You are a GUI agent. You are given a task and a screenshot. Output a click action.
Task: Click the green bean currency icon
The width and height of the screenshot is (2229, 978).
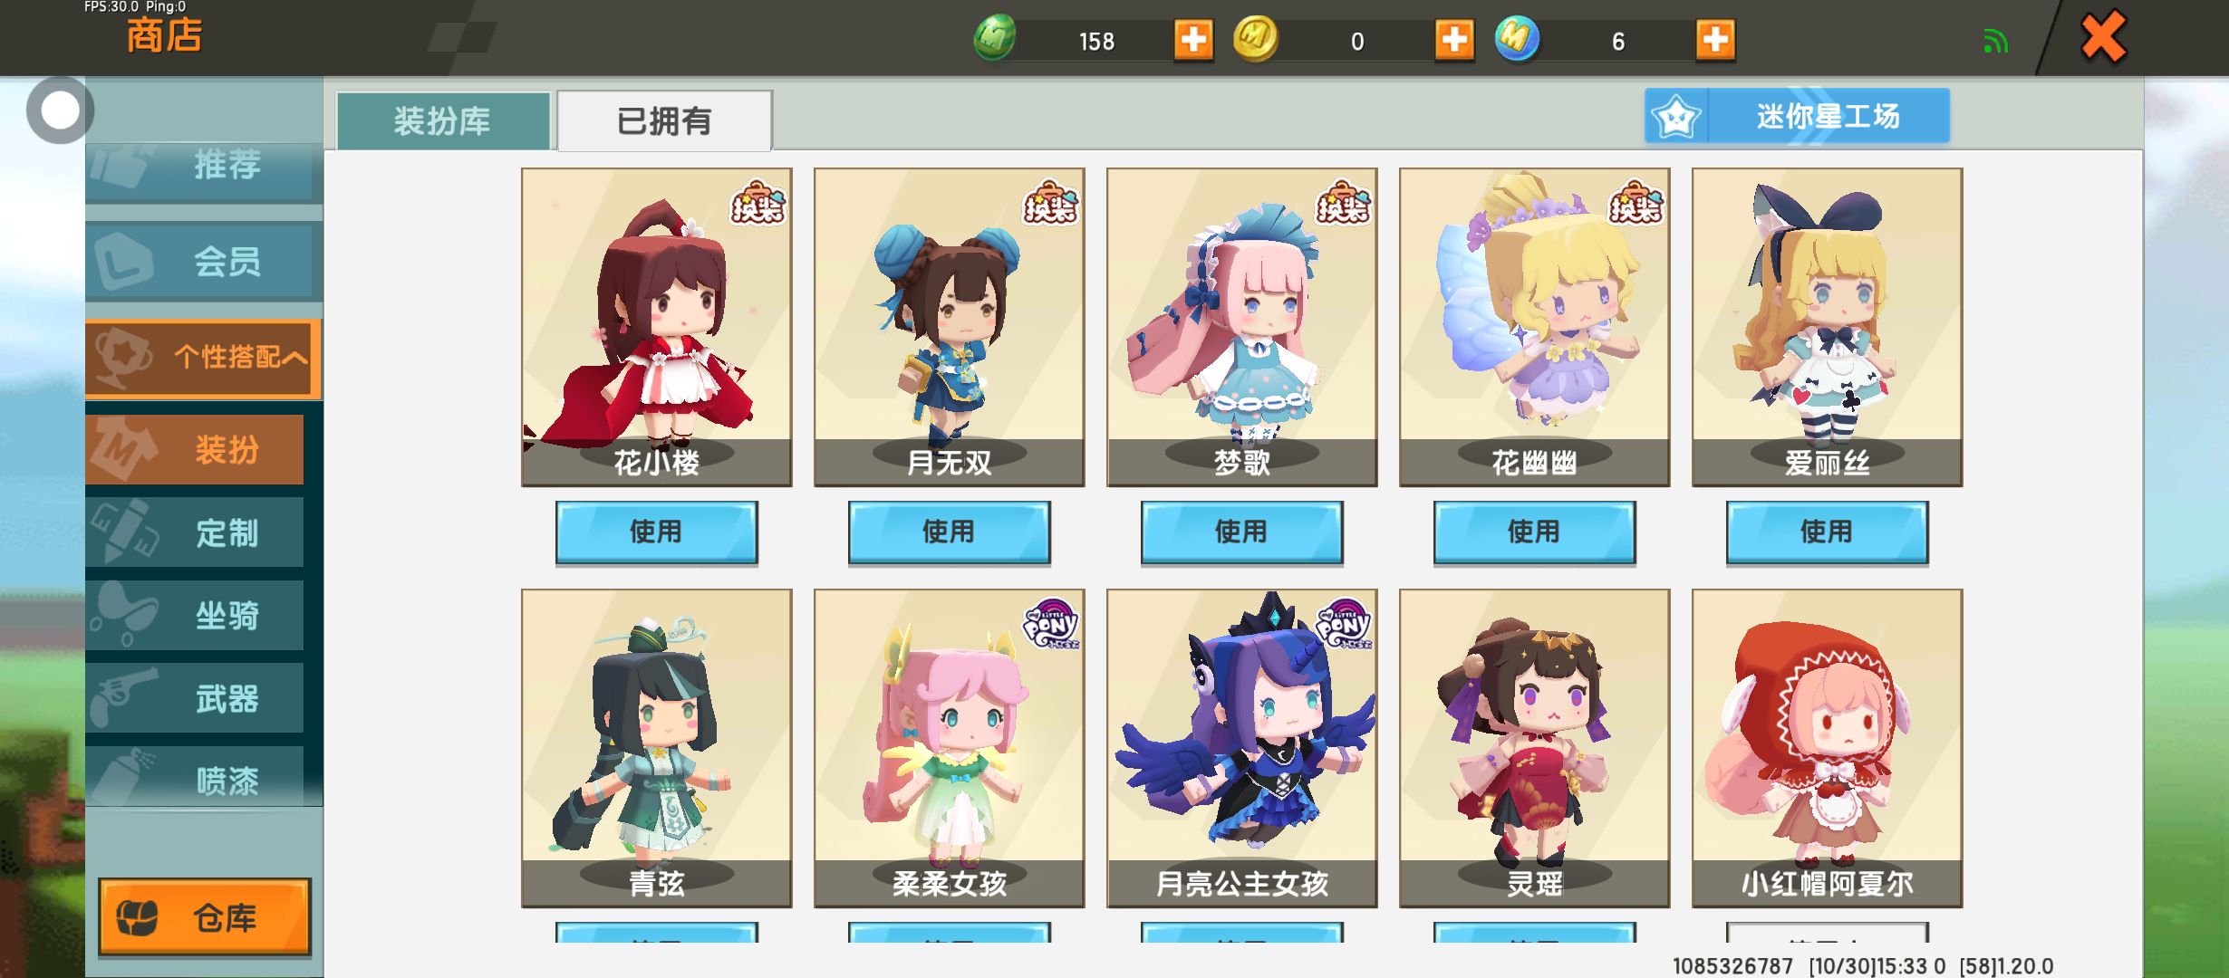coord(994,40)
